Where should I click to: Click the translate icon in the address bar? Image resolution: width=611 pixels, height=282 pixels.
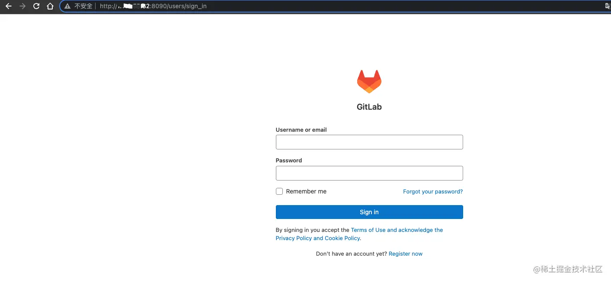(608, 6)
